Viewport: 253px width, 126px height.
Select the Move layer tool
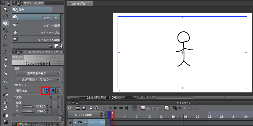[x=6, y=31]
